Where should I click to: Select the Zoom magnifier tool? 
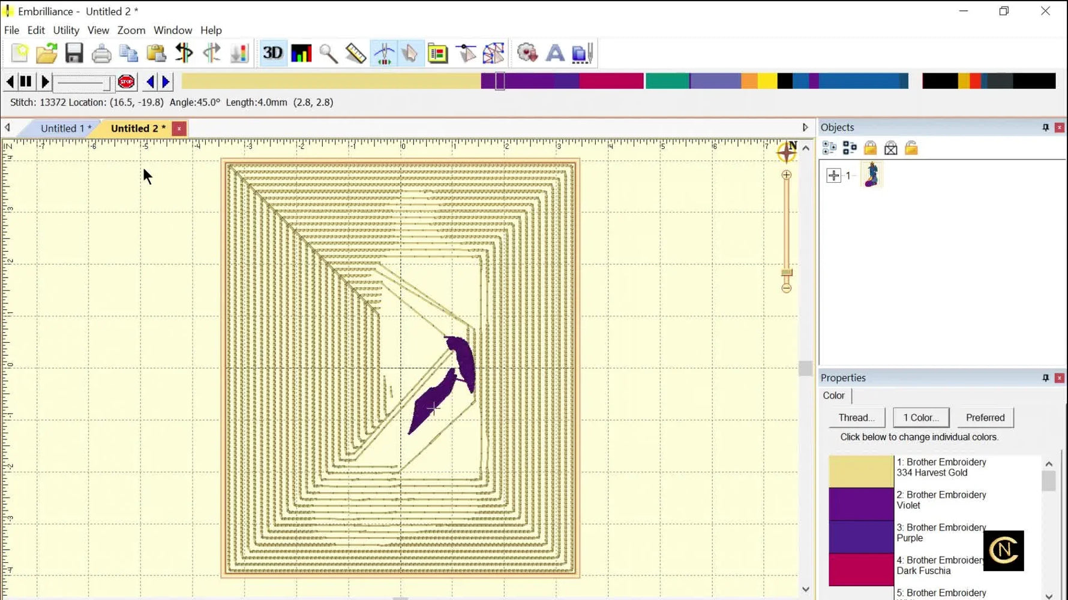tap(328, 53)
